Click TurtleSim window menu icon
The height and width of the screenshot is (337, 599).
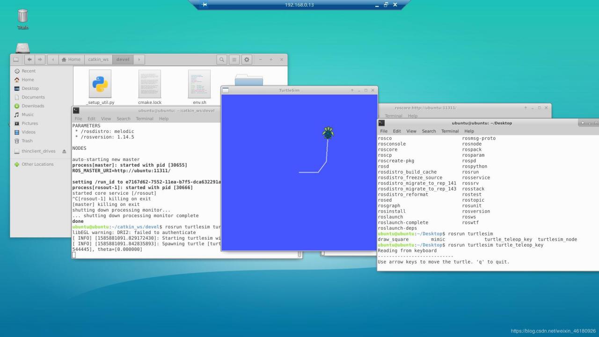226,90
